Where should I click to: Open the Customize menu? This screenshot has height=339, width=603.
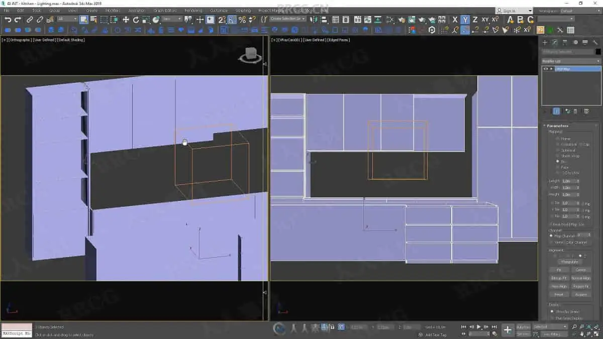click(219, 11)
